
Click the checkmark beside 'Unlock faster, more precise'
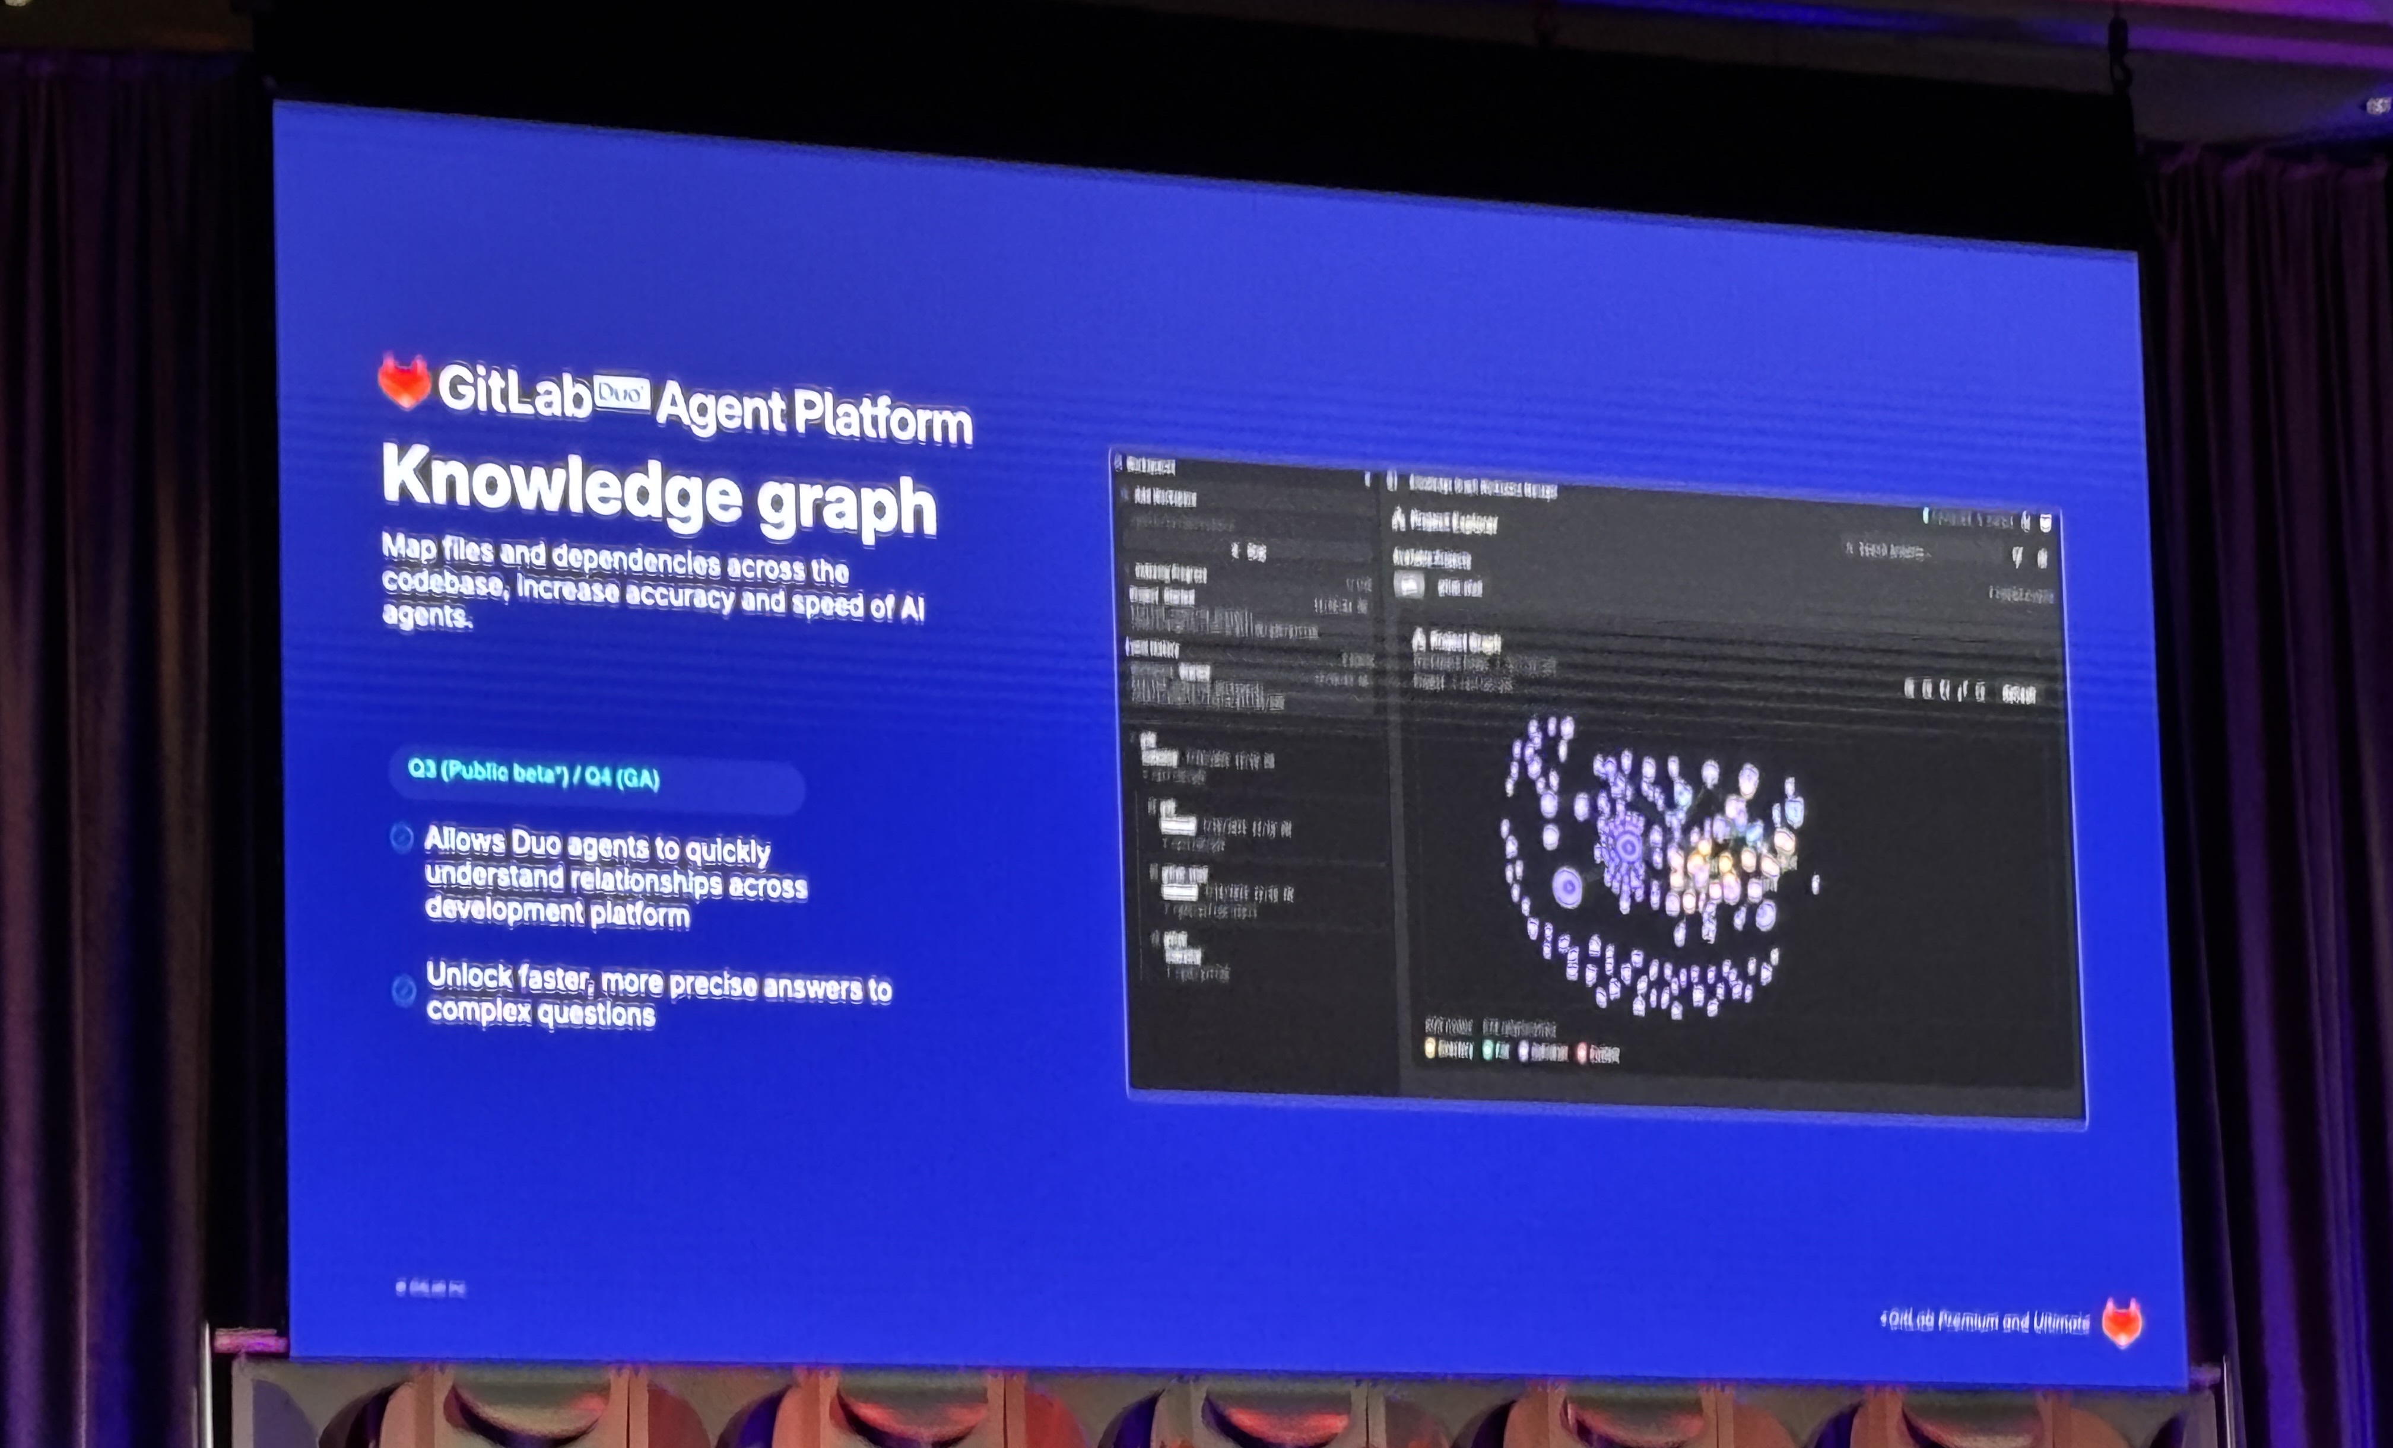(x=404, y=990)
